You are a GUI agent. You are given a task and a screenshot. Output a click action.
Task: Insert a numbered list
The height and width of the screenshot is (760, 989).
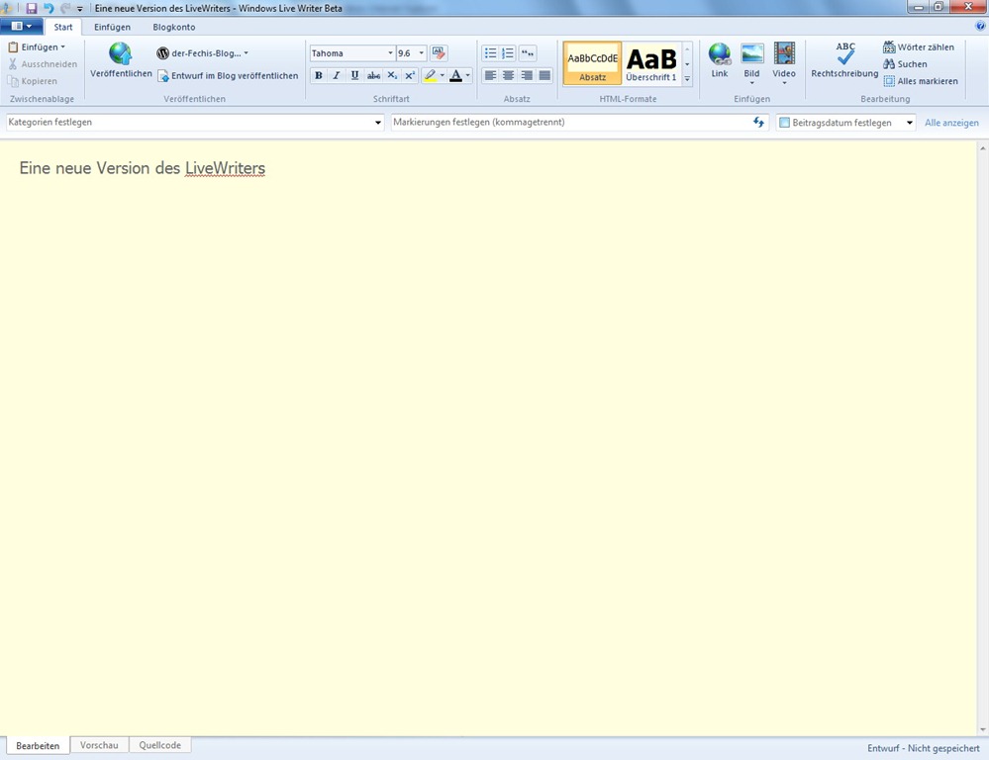tap(508, 53)
